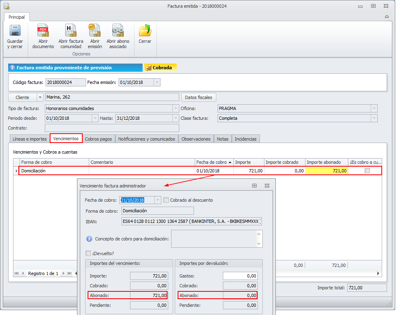The width and height of the screenshot is (396, 315).
Task: Click the Guardar y cerrar icon
Action: (15, 37)
